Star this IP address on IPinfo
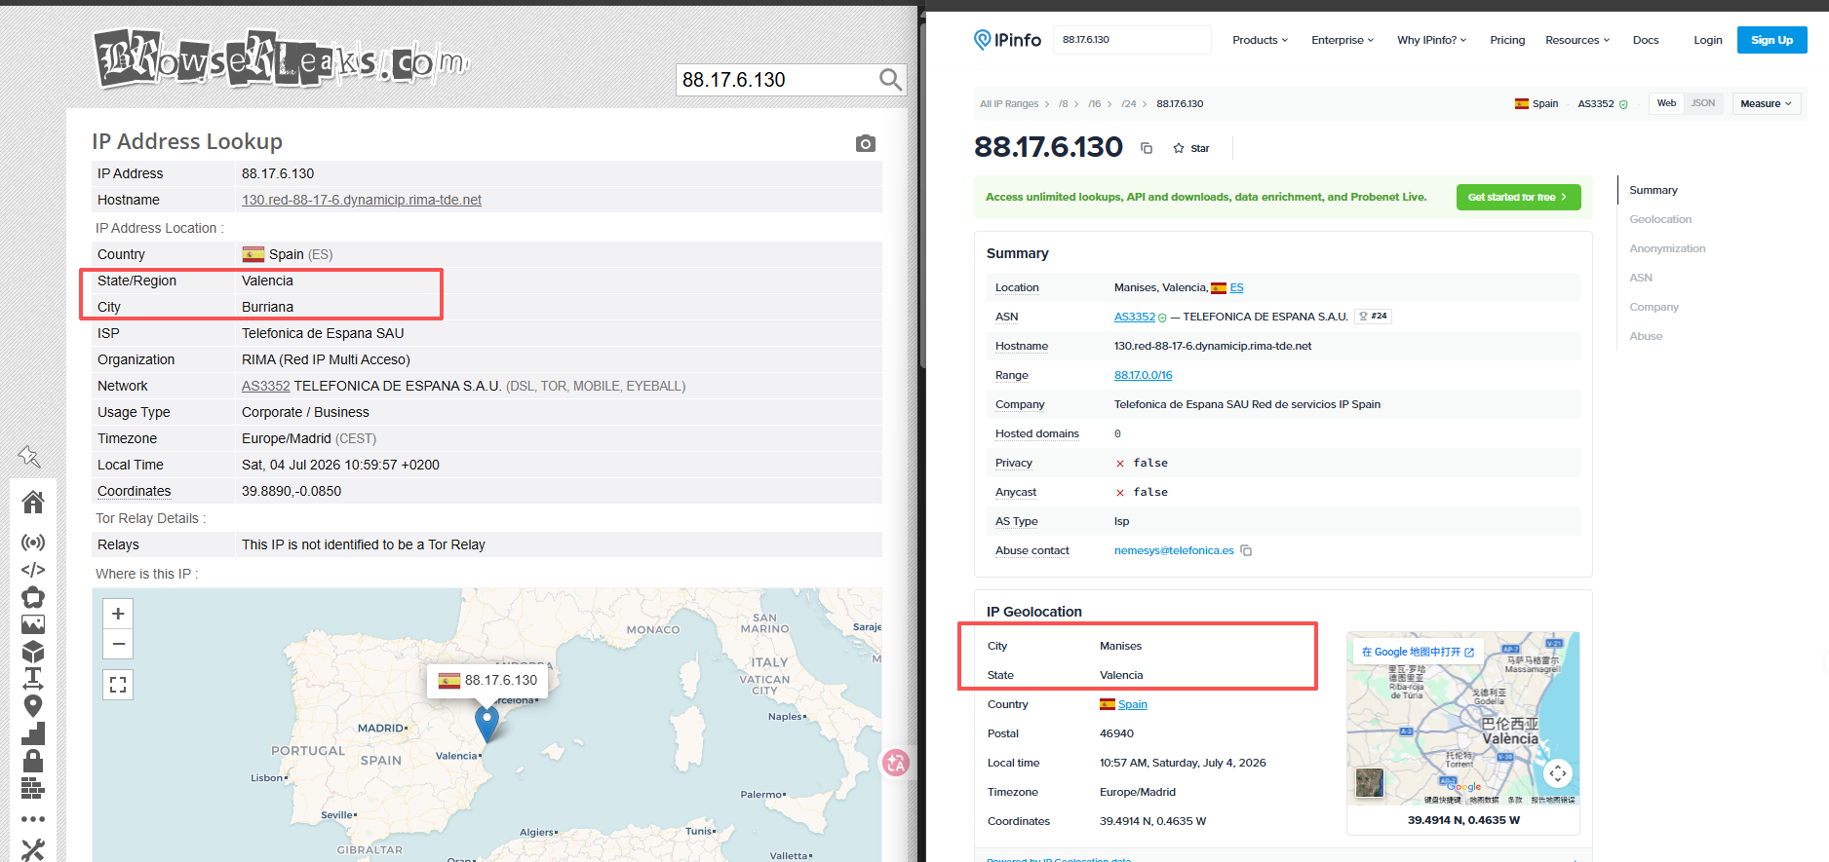 pyautogui.click(x=1191, y=148)
